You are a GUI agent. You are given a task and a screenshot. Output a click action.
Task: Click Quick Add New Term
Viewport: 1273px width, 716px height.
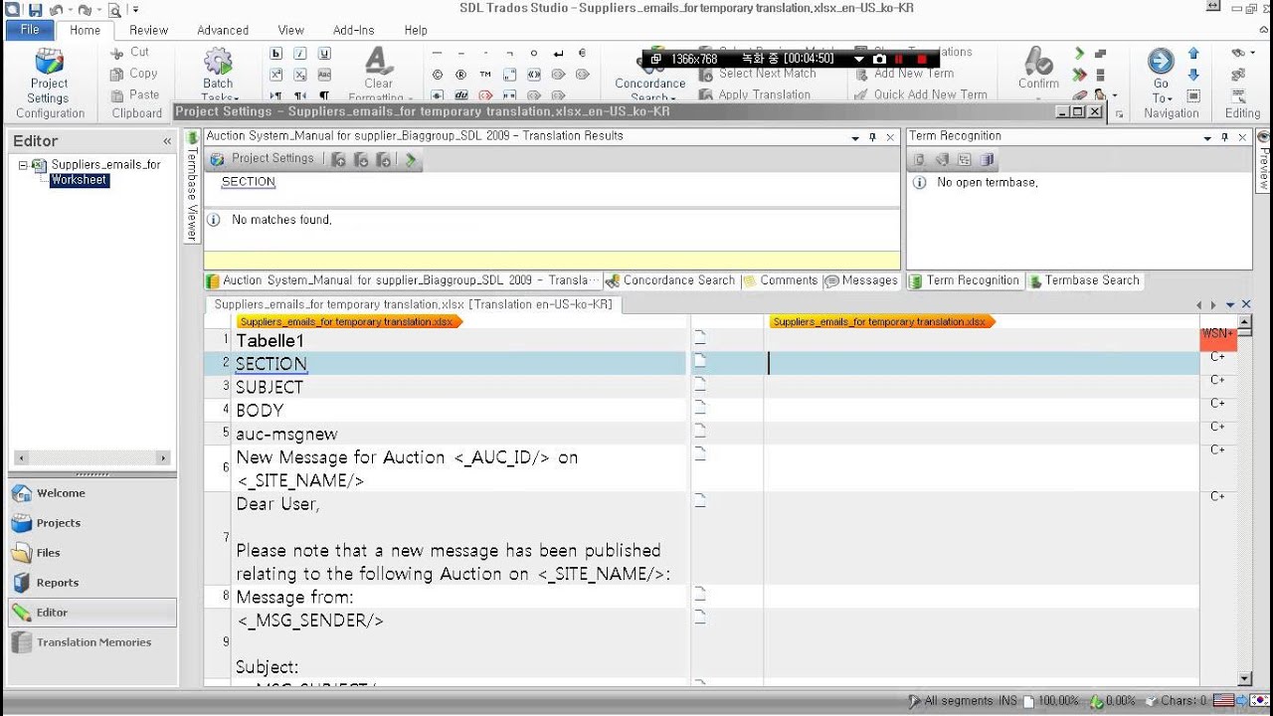920,95
